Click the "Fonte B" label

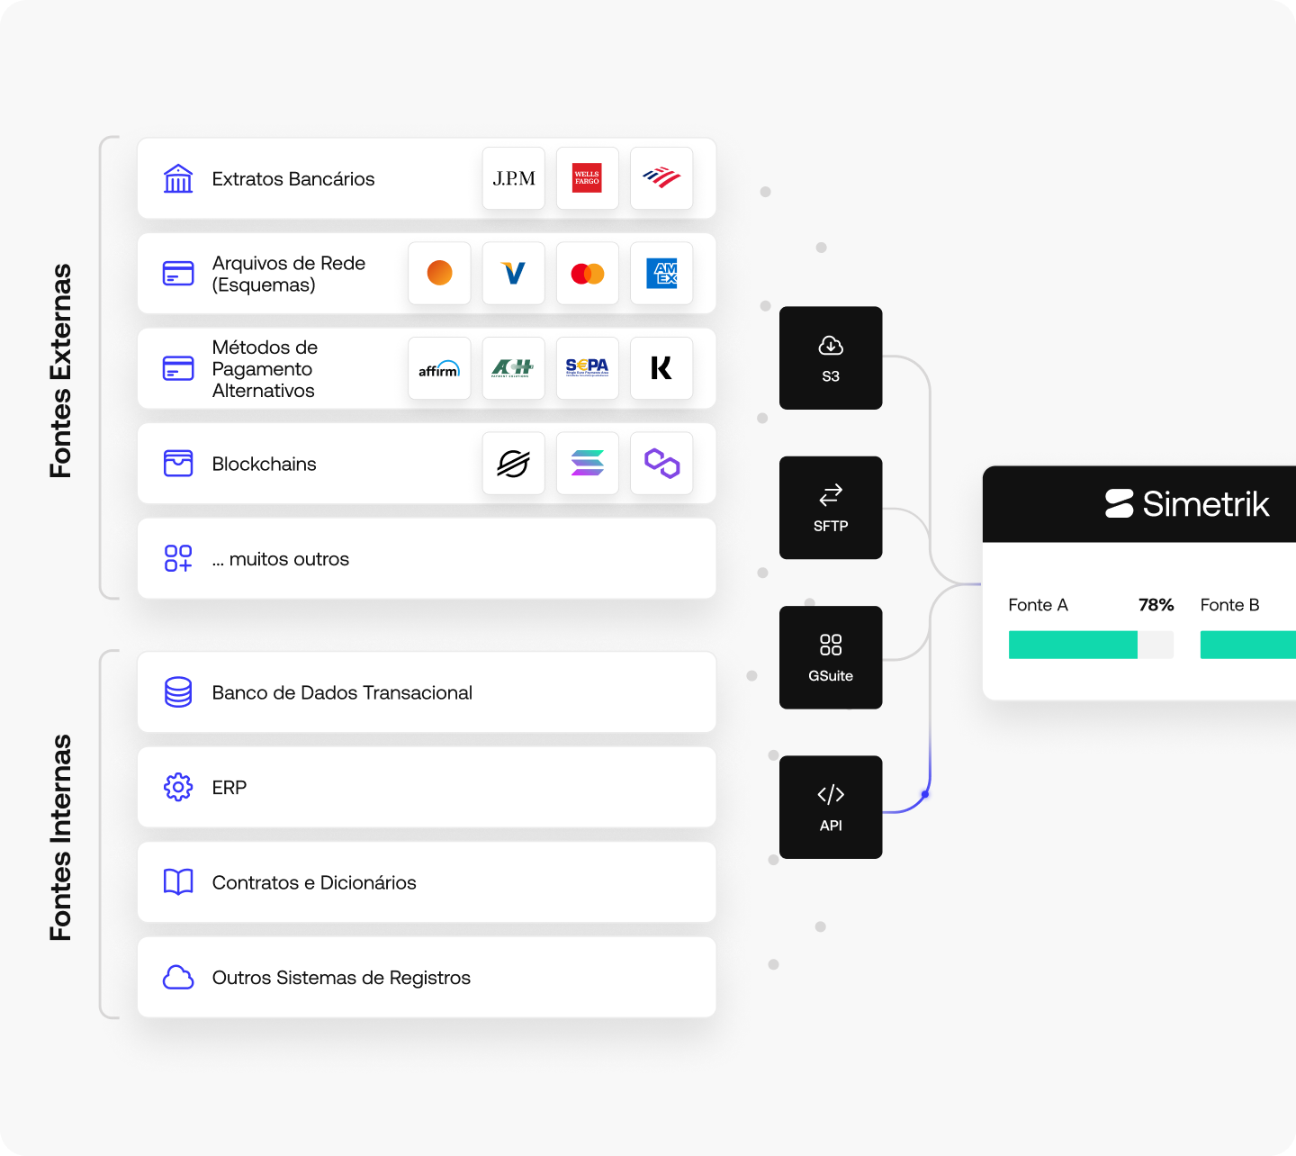click(1229, 605)
